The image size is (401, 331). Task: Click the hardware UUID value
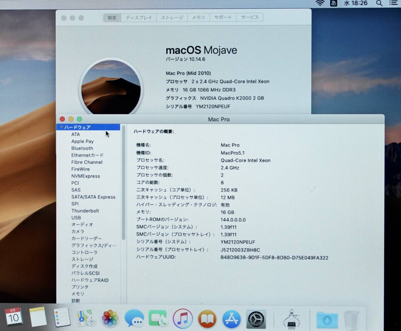(274, 258)
